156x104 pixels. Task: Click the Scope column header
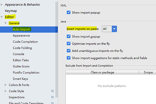148,72
